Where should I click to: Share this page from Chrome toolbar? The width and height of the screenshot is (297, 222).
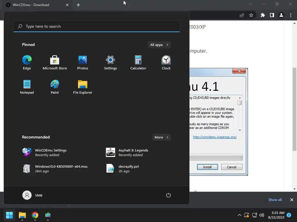242,15
